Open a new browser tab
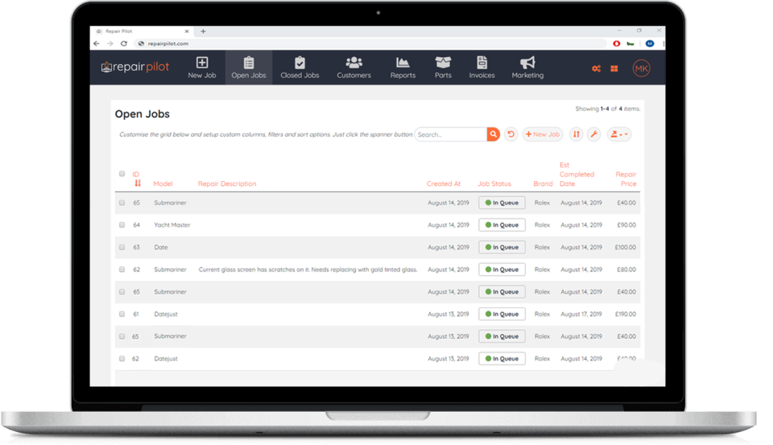 203,31
